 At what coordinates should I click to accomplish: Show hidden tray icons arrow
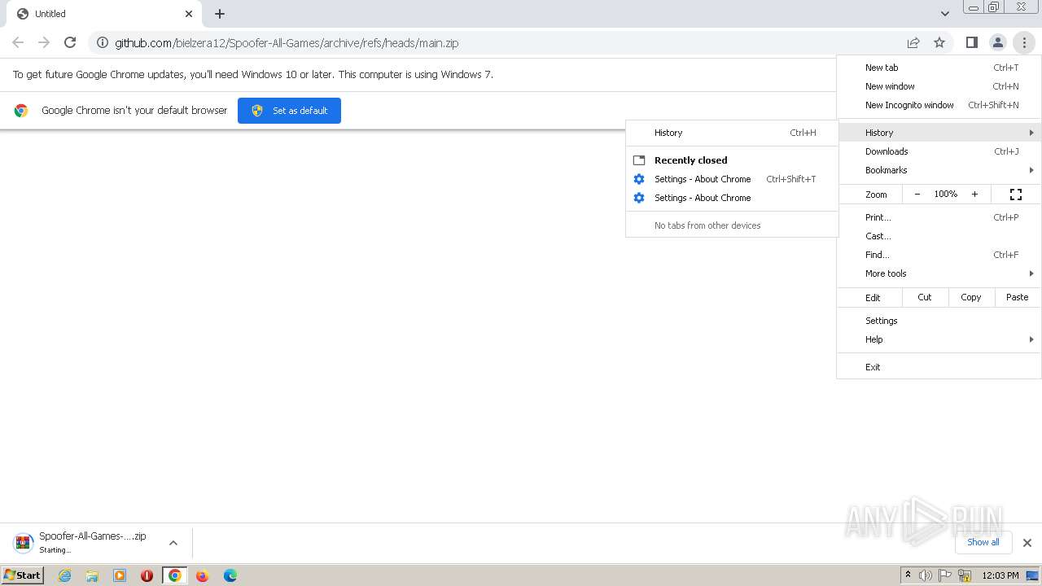(908, 575)
